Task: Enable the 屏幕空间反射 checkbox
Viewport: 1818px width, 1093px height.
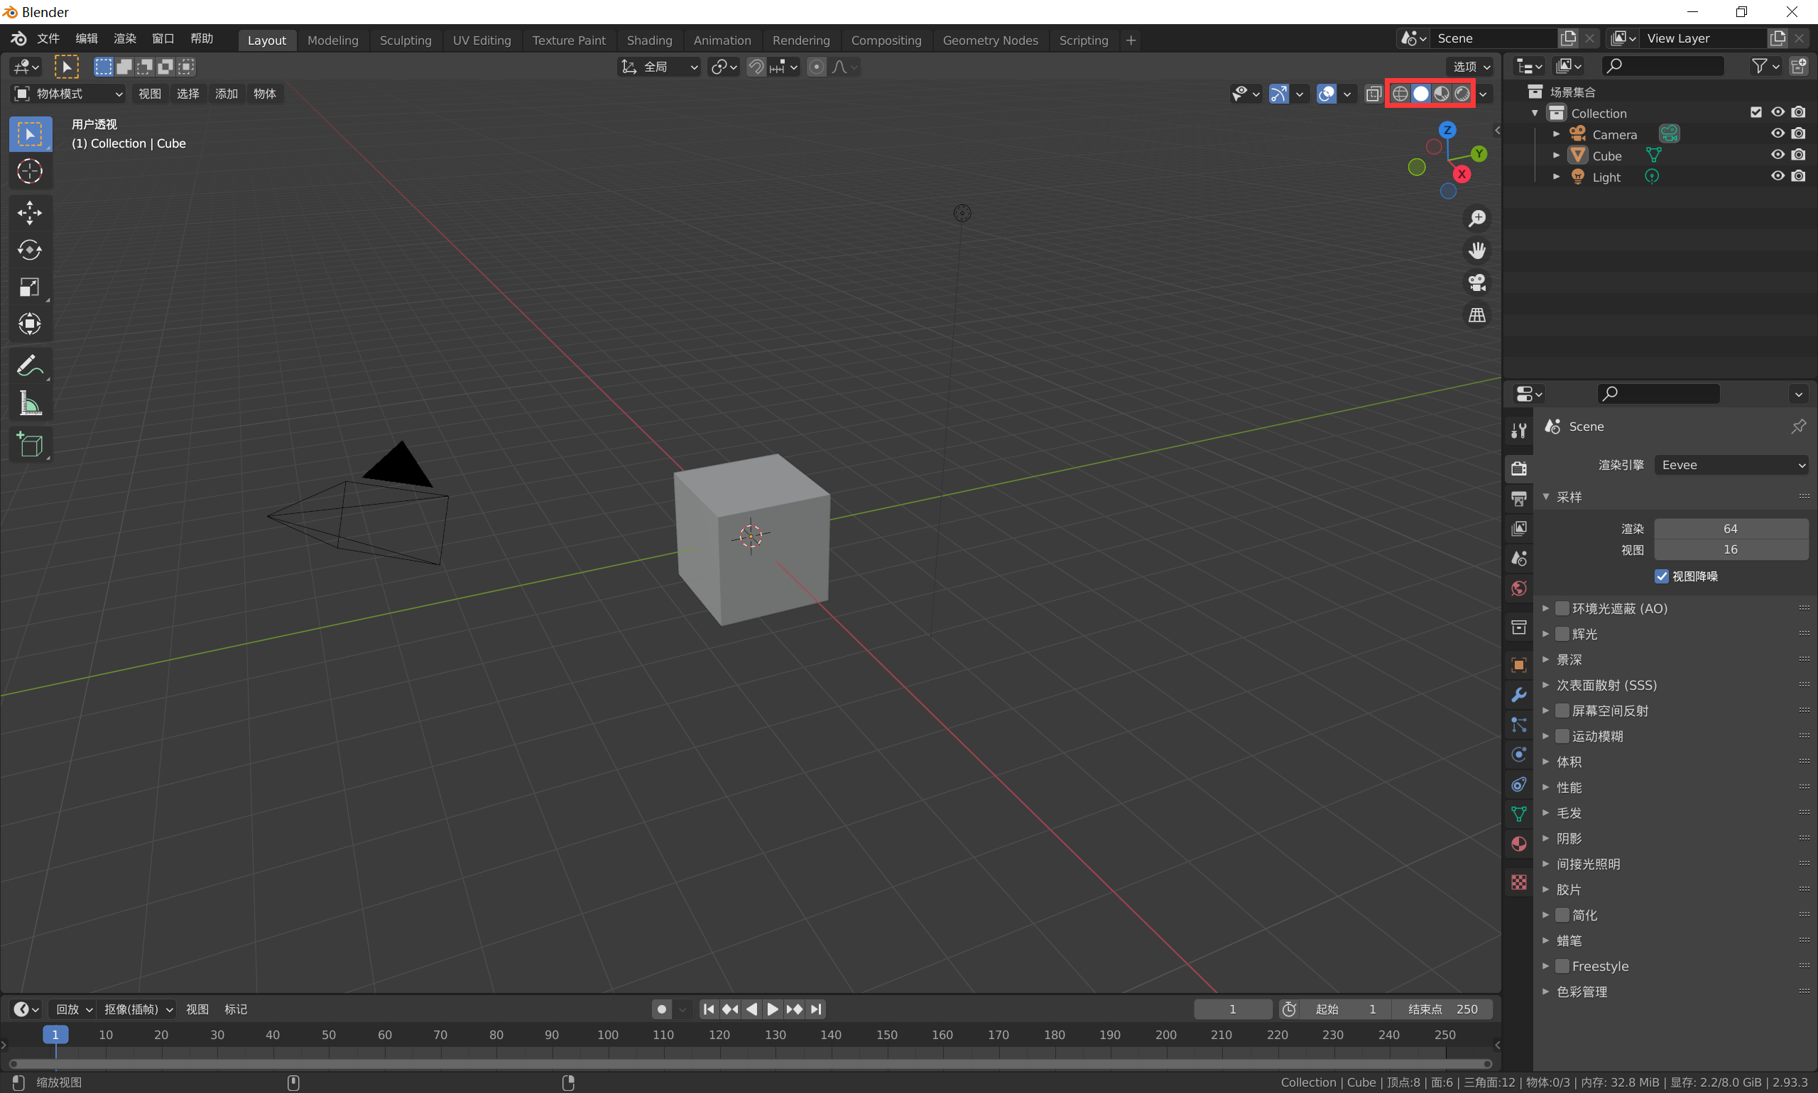Action: tap(1562, 710)
